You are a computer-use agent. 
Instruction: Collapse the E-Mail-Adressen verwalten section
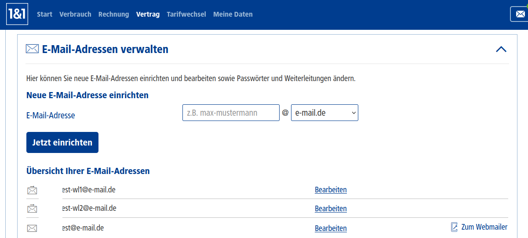click(501, 49)
